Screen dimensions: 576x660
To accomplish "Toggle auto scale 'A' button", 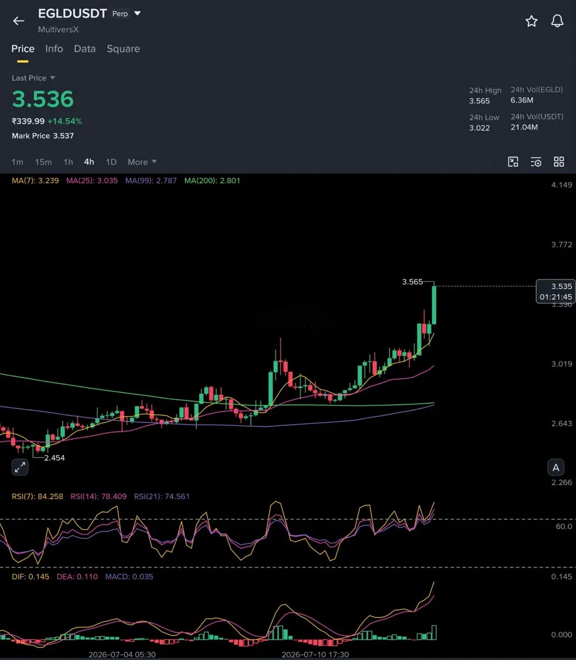I will point(556,468).
